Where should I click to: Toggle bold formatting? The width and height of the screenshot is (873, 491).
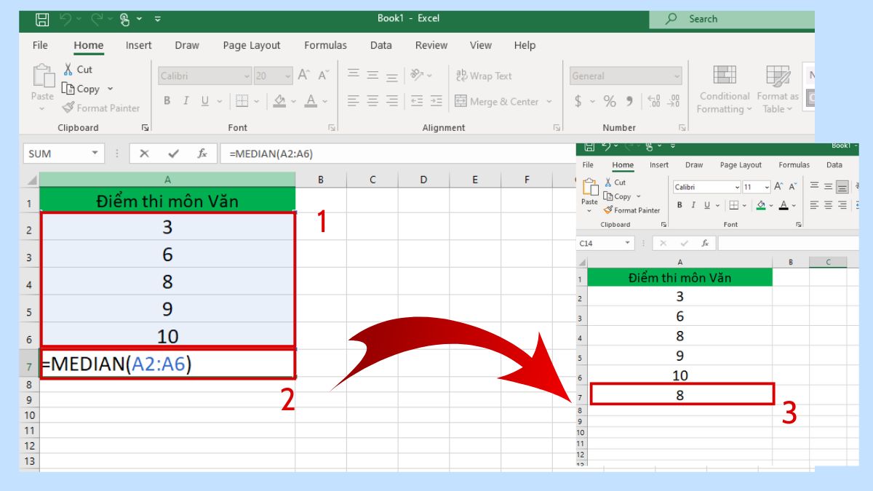(x=165, y=101)
